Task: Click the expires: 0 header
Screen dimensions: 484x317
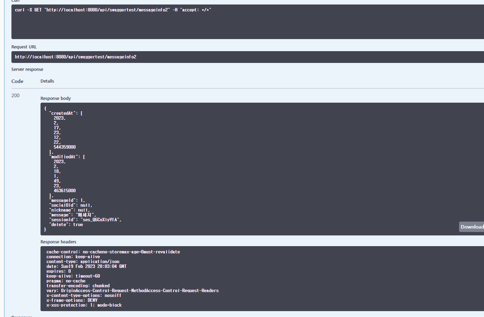Action: [59, 271]
